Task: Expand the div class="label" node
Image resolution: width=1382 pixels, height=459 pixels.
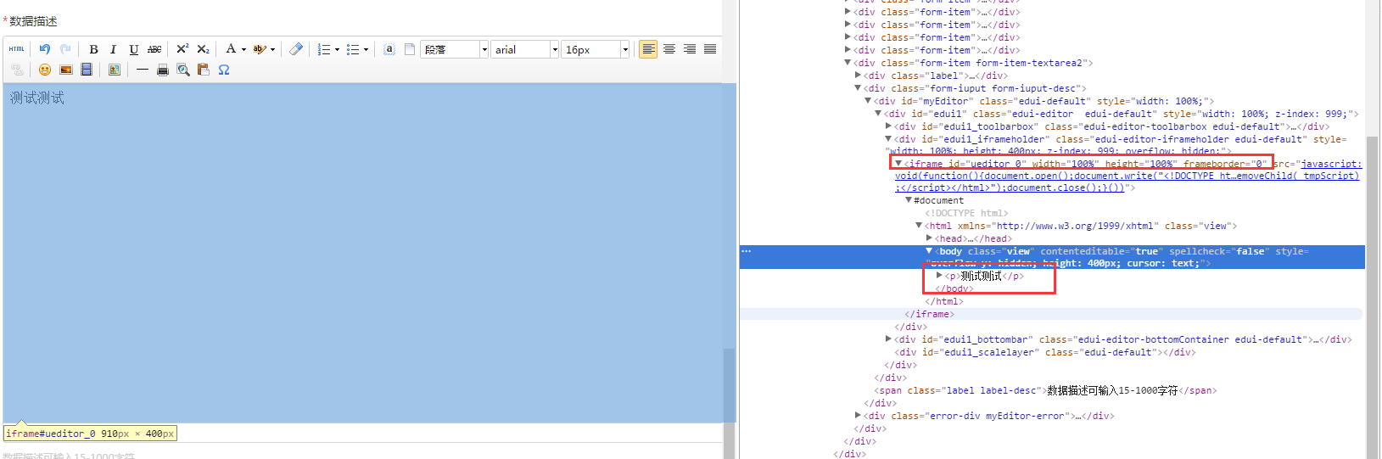Action: 858,76
